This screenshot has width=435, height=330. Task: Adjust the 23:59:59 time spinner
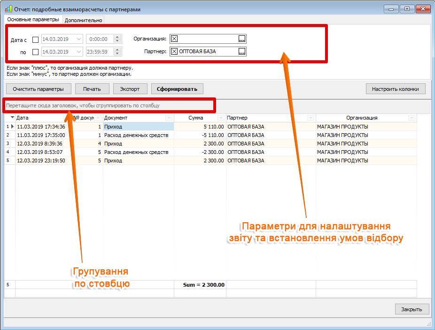tap(117, 52)
